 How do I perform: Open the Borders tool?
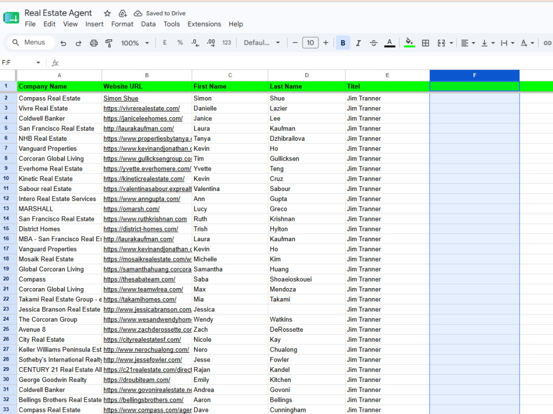[426, 43]
